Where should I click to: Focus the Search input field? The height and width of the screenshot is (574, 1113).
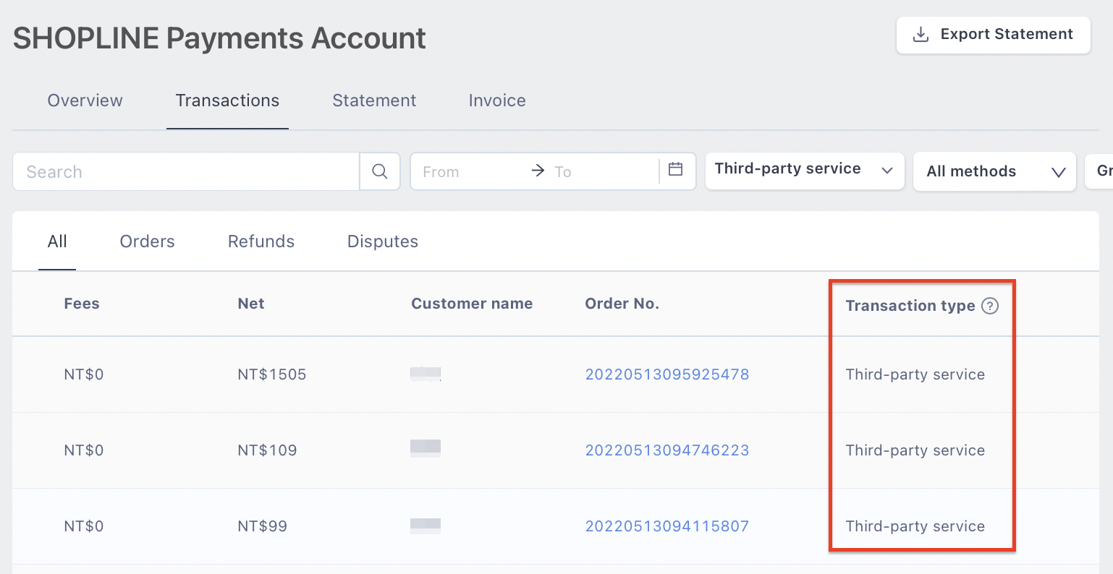(186, 171)
